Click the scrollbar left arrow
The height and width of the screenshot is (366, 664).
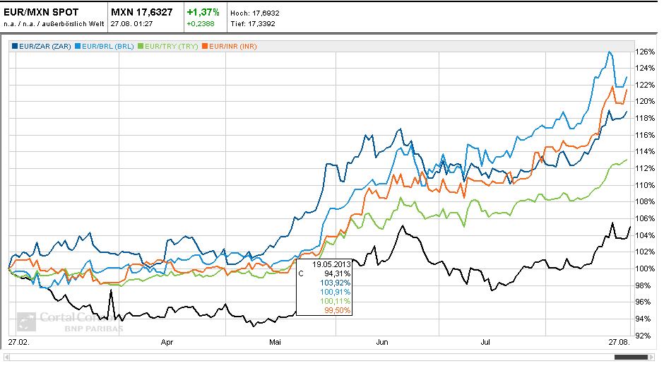(6, 357)
